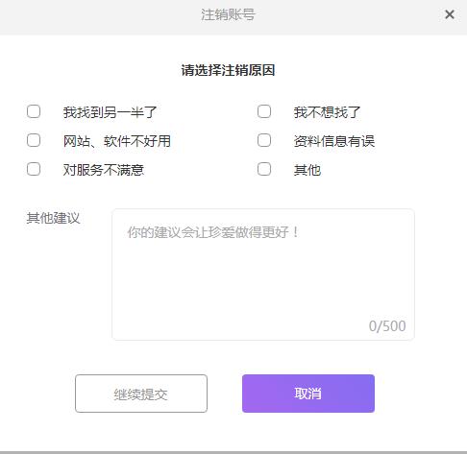Cancel with the purple 取消 button

[x=308, y=394]
